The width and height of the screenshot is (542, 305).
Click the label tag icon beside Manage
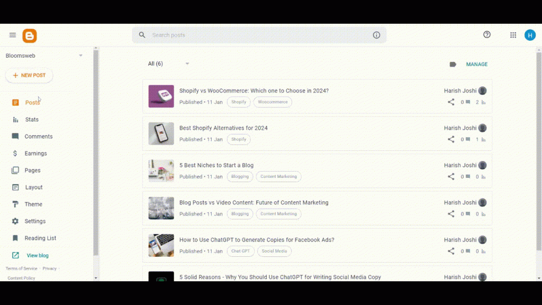453,64
